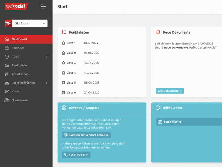Call the support number +41 31 950 61 11
The width and height of the screenshot is (222, 167).
(x=76, y=155)
